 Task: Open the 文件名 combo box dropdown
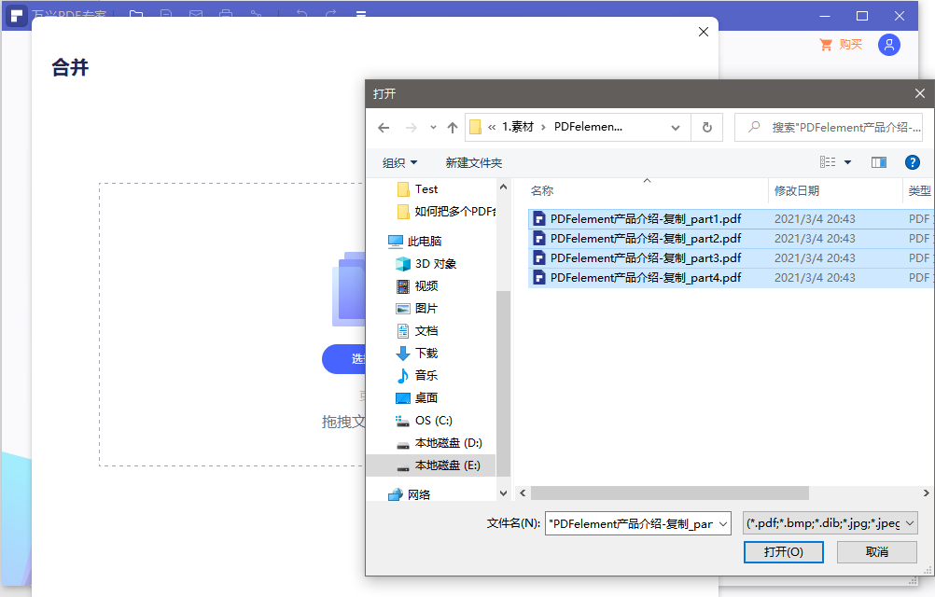(721, 523)
